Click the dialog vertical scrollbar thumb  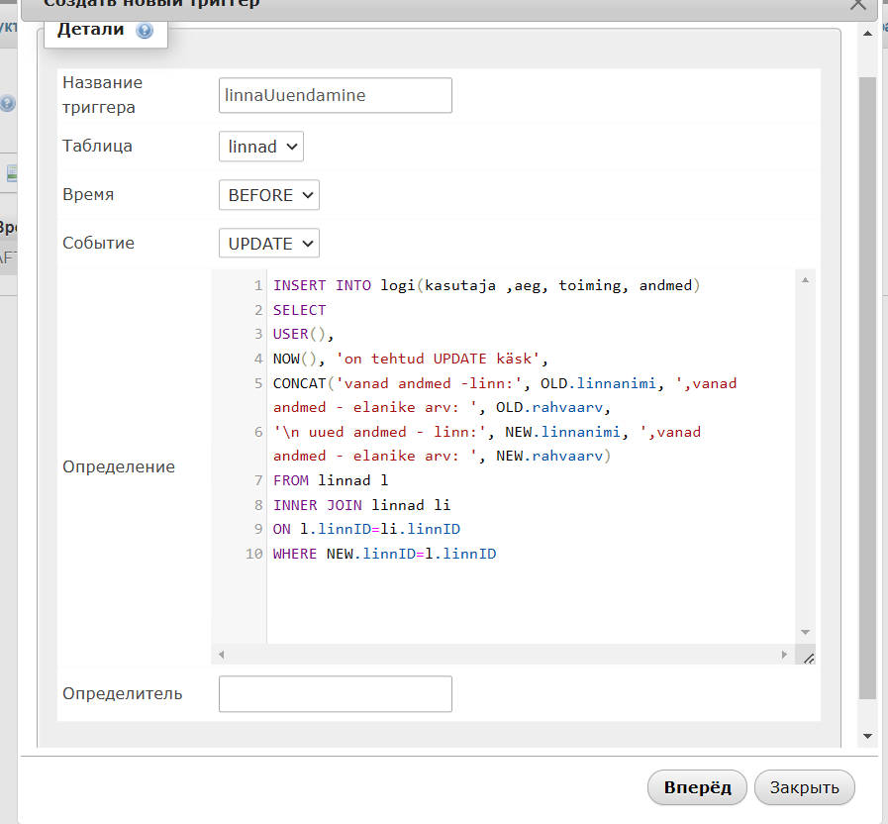click(867, 388)
